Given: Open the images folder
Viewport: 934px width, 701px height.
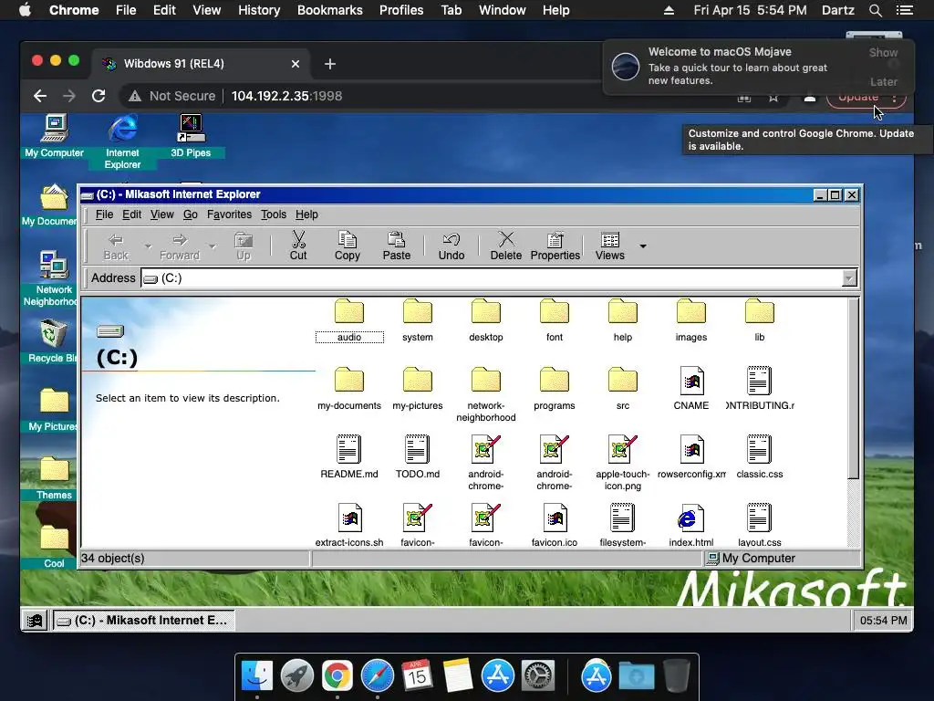Looking at the screenshot, I should 691,320.
